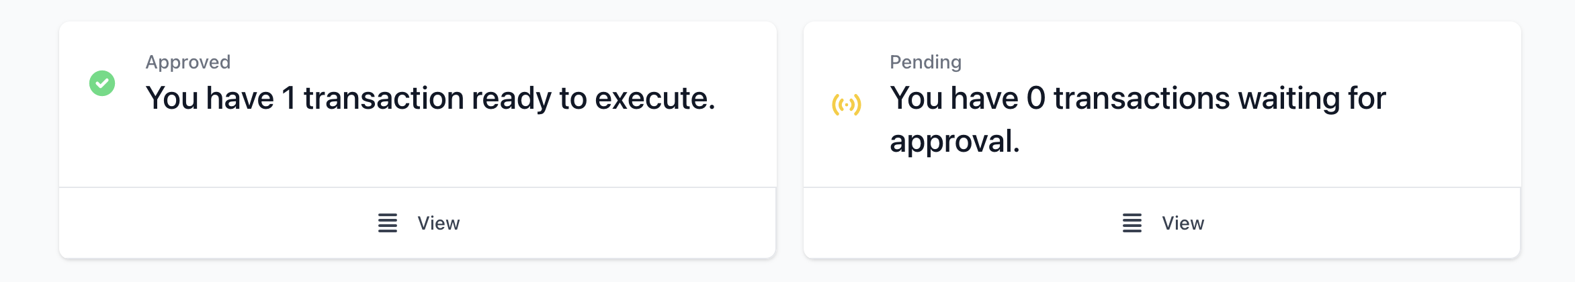The width and height of the screenshot is (1575, 282).
Task: Click the word "approval." in the Pending card
Action: tap(955, 142)
